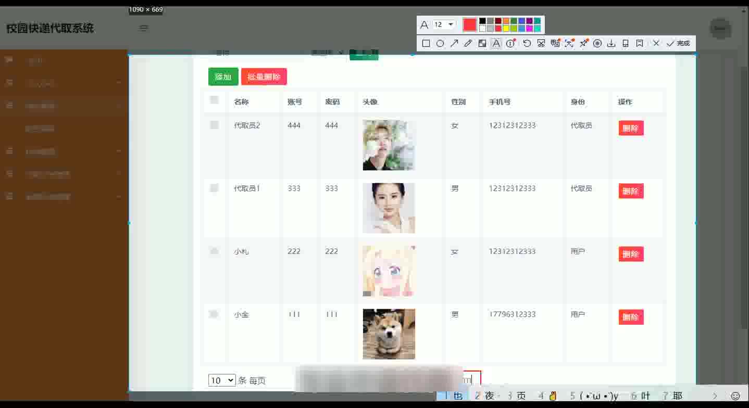Image resolution: width=749 pixels, height=408 pixels.
Task: Select the pencil freehand tool
Action: pos(468,44)
